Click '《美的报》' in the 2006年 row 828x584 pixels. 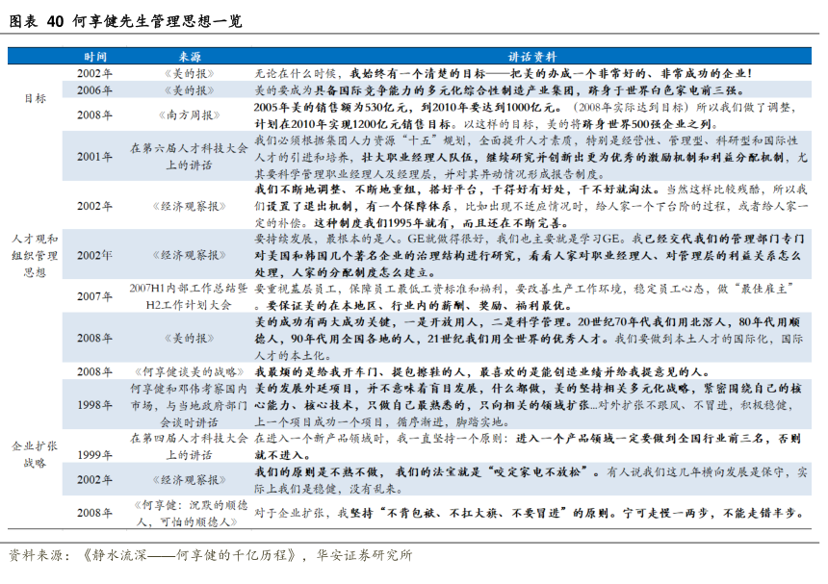pos(189,90)
